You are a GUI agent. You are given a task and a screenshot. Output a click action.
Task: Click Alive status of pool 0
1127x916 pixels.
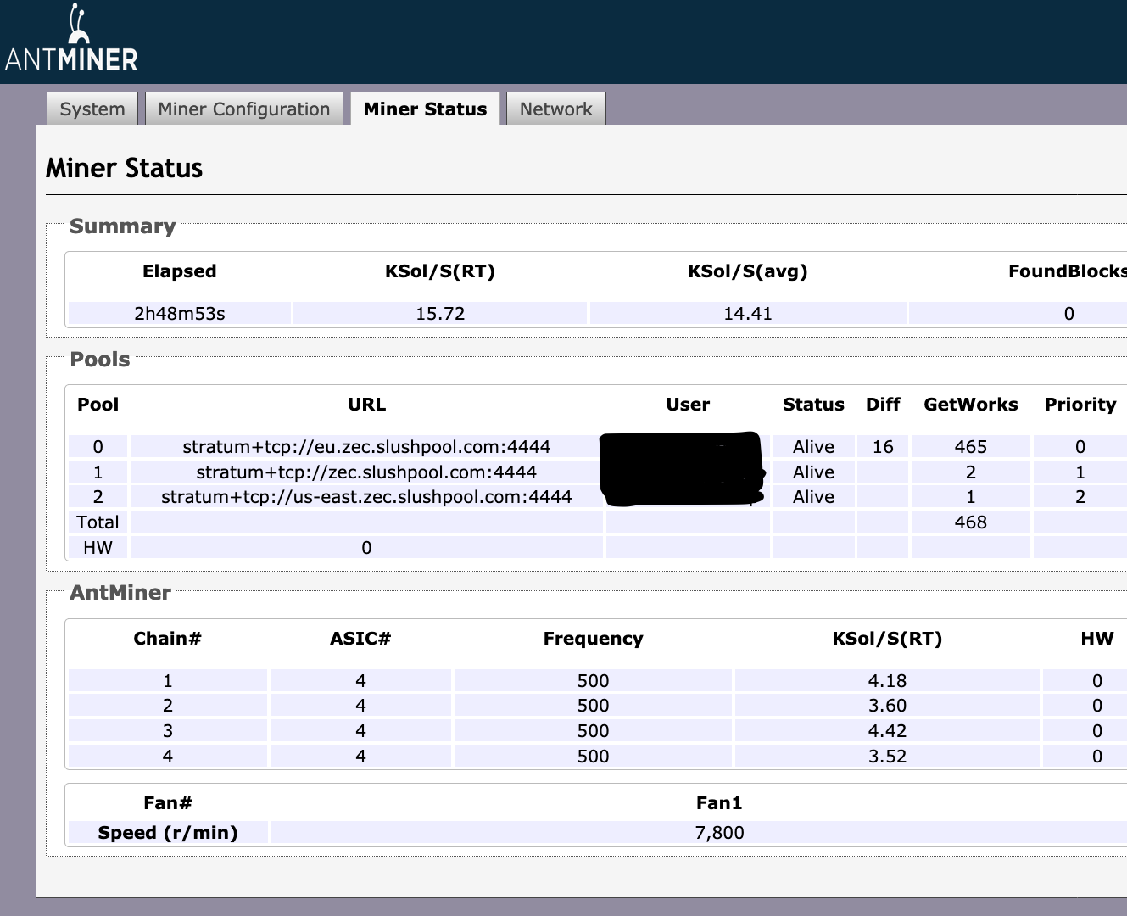tap(813, 446)
